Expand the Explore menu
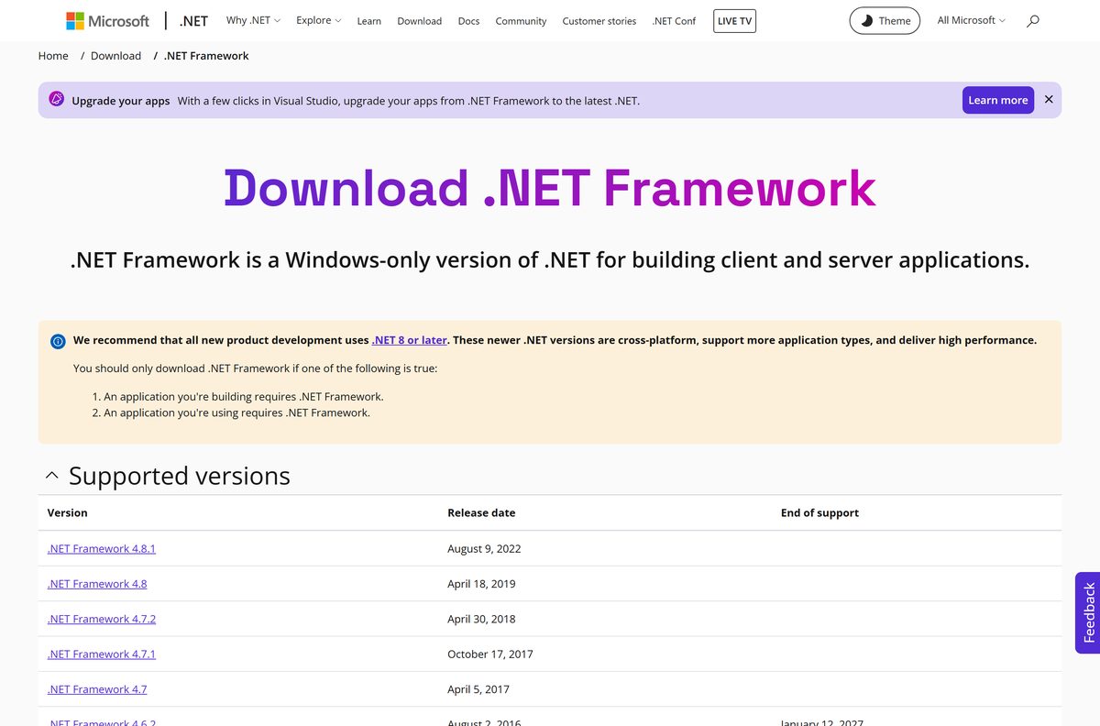 [x=319, y=20]
